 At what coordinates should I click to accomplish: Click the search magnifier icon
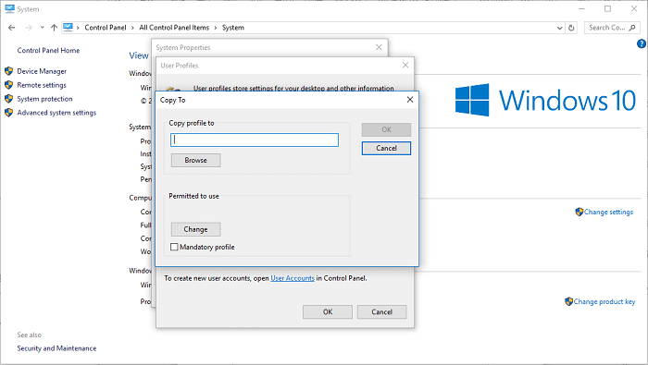632,28
